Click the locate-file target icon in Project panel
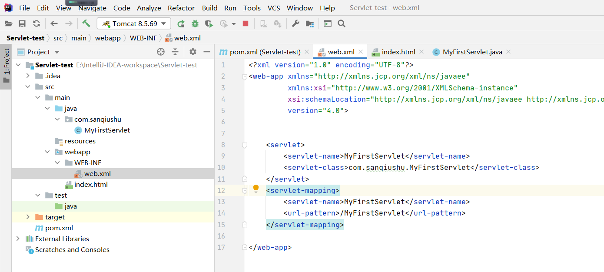The image size is (604, 272). pyautogui.click(x=161, y=52)
